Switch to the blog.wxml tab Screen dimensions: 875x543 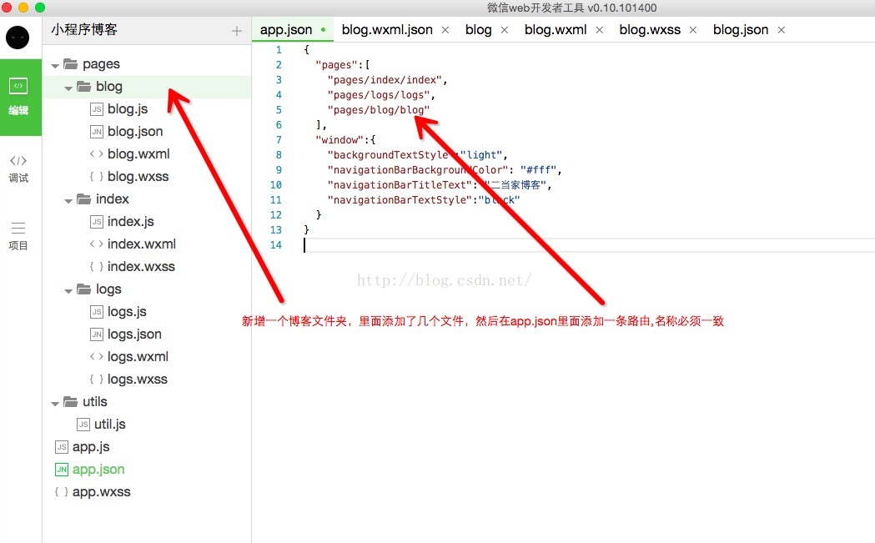tap(555, 30)
